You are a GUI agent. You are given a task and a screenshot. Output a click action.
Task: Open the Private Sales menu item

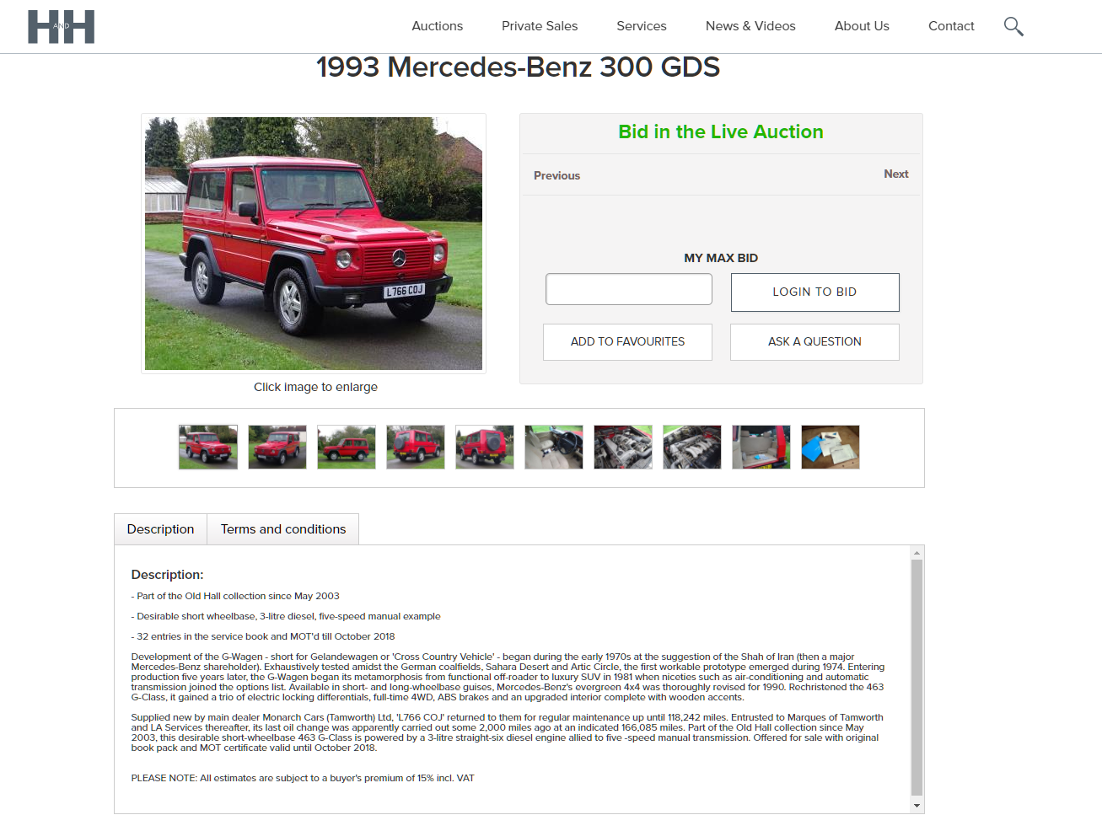pos(540,26)
